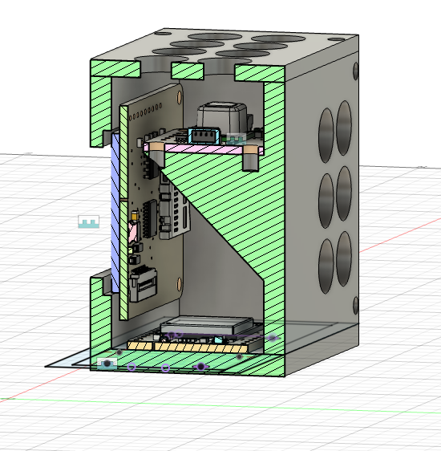Select the mounting hole at the vertical PCB's top corner
This screenshot has height=451, width=441.
(180, 97)
